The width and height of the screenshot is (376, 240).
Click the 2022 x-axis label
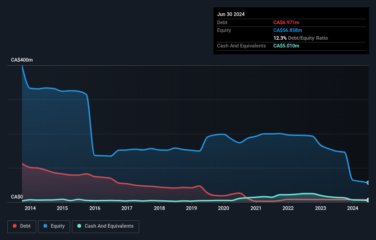coord(288,208)
